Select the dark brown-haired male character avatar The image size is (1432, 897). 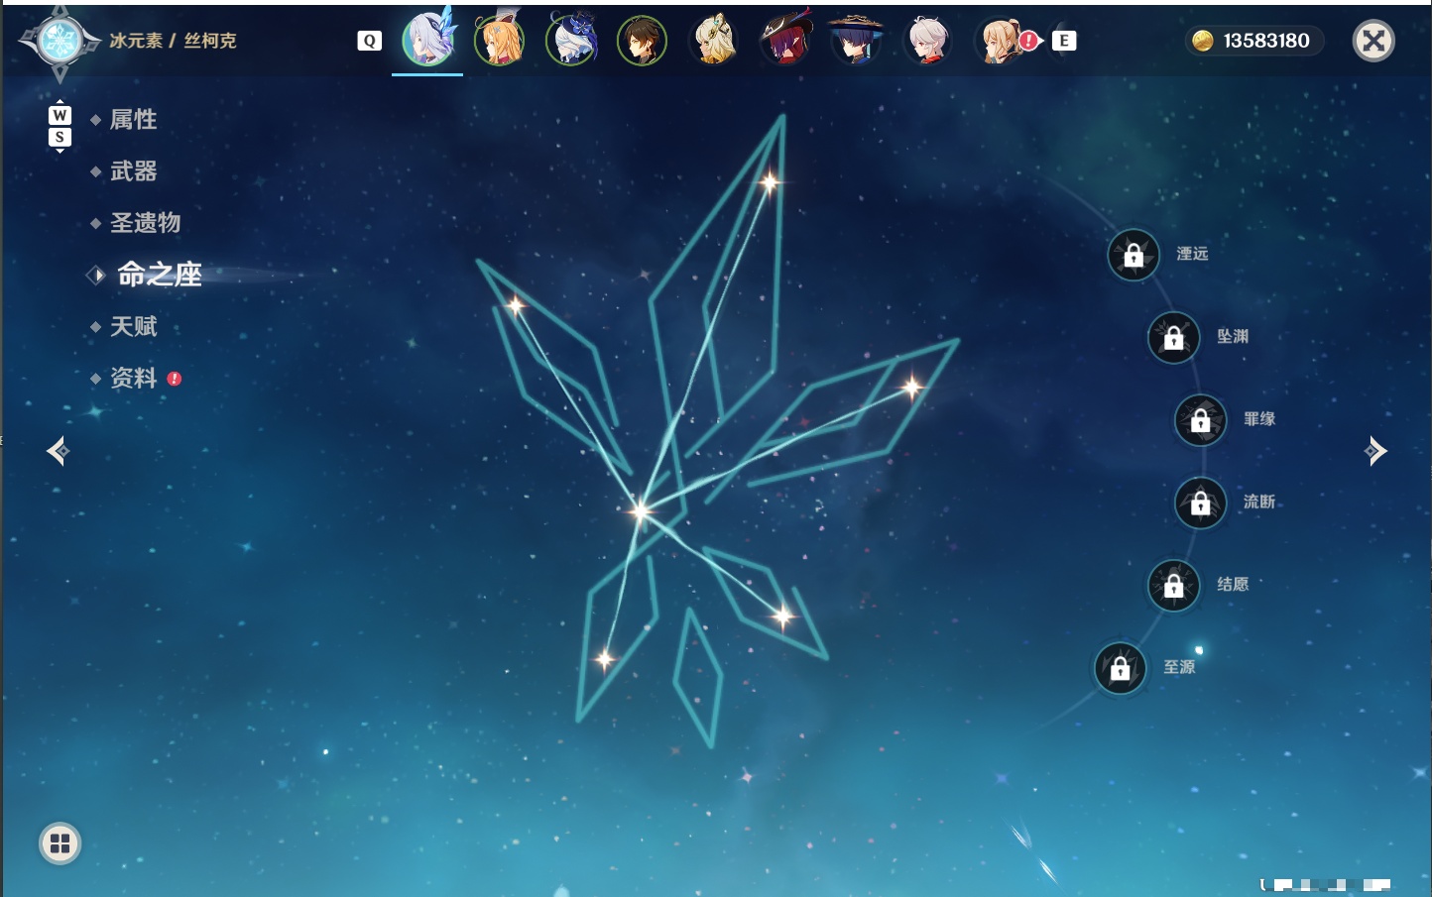(642, 40)
